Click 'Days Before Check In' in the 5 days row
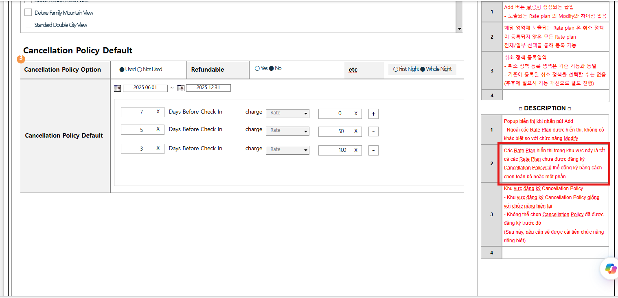The width and height of the screenshot is (618, 298). click(x=195, y=129)
